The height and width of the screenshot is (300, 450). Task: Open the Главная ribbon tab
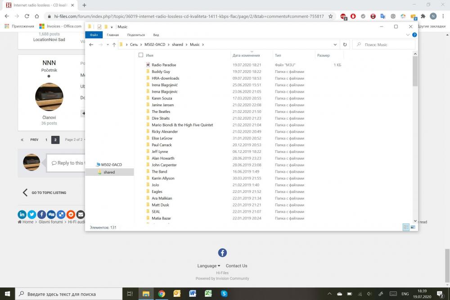click(x=113, y=35)
